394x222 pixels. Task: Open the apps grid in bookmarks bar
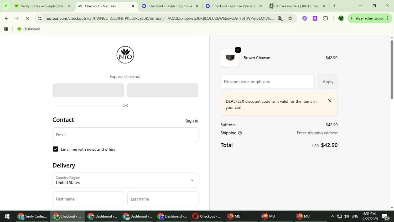pyautogui.click(x=6, y=29)
